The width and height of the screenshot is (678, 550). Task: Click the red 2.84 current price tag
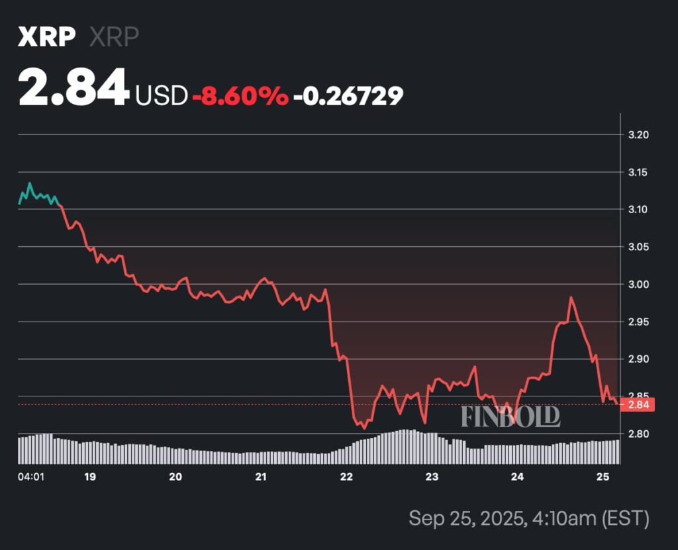click(638, 405)
